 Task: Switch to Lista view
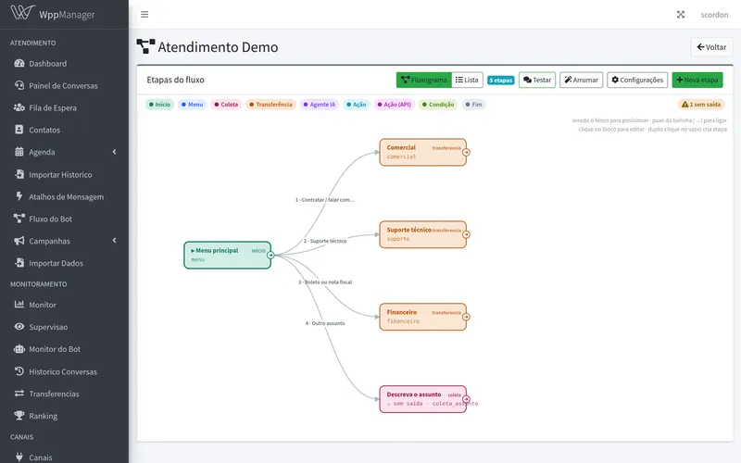(x=467, y=80)
